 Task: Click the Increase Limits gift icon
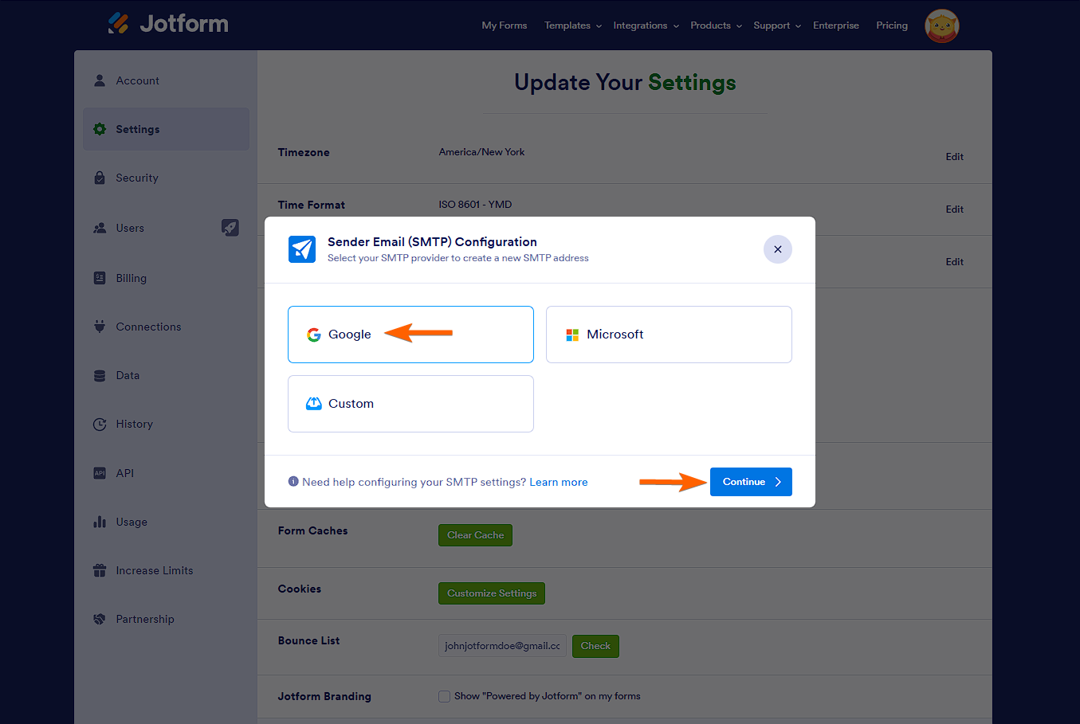click(100, 570)
